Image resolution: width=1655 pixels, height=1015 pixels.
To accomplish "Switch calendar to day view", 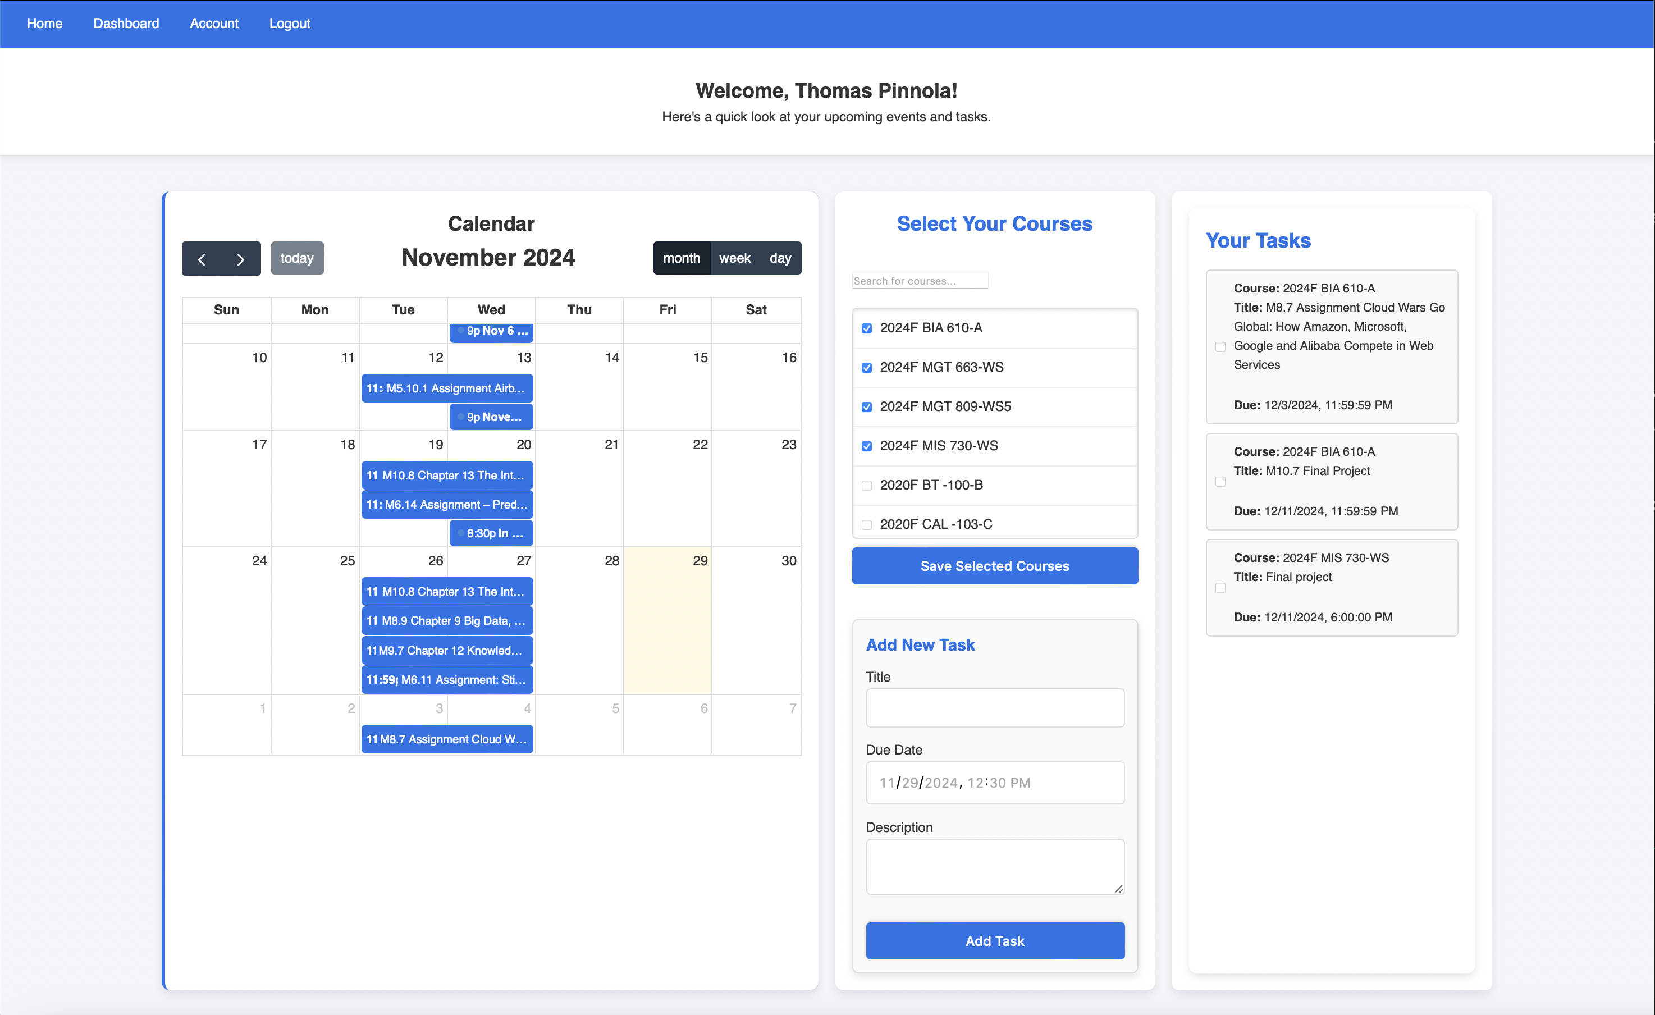I will coord(780,258).
